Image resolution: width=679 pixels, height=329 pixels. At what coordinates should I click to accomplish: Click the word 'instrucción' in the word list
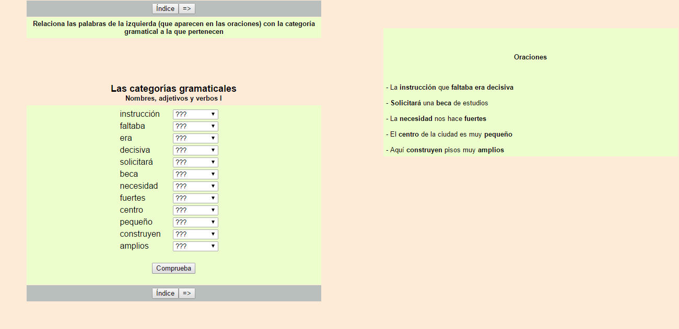pos(140,114)
